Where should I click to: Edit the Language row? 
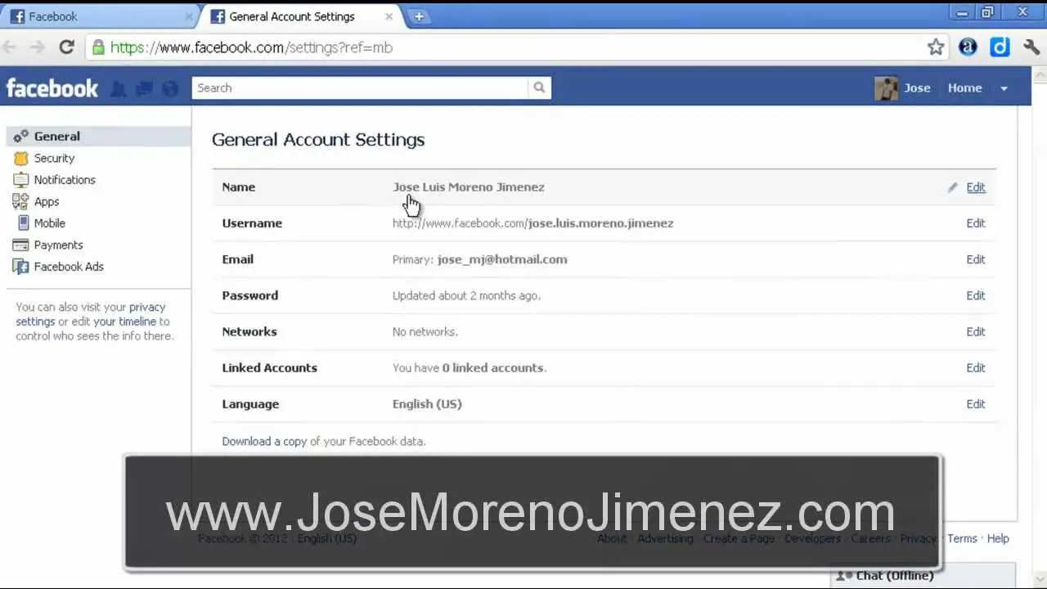pyautogui.click(x=976, y=403)
